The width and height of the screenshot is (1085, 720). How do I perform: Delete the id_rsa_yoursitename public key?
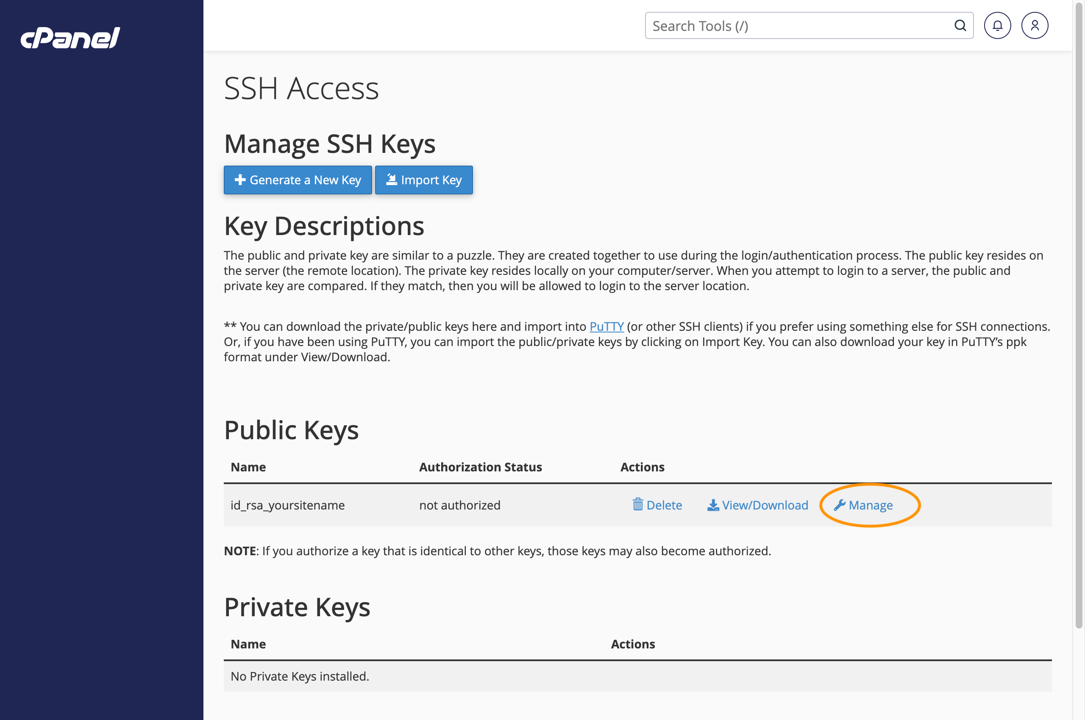664,505
